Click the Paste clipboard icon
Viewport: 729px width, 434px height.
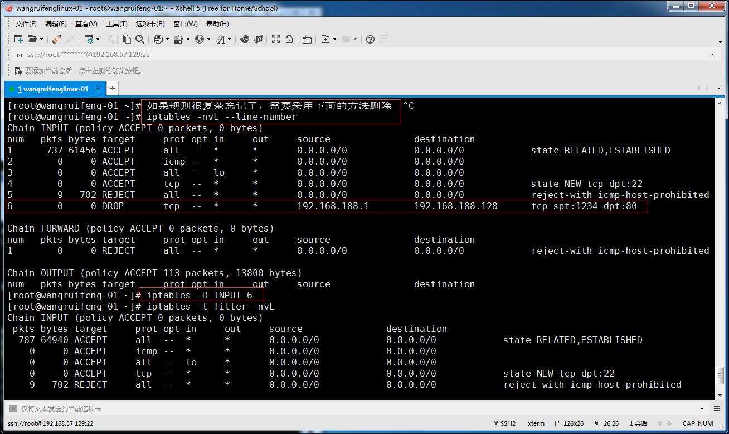pos(127,39)
